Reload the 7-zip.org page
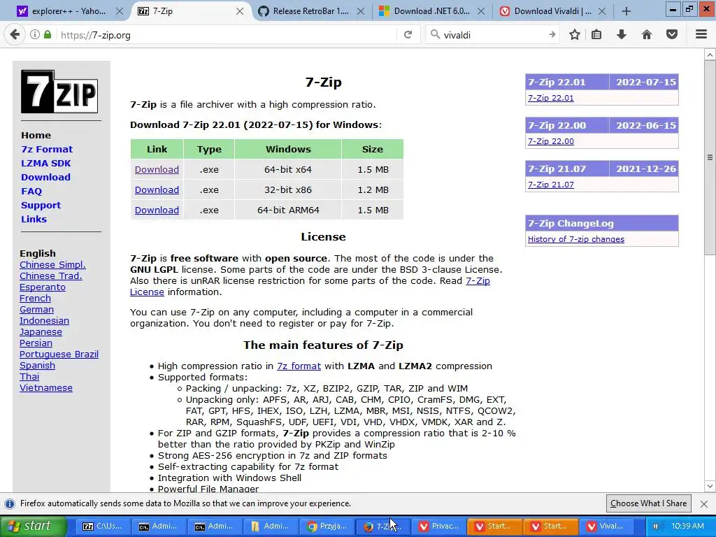 [408, 35]
